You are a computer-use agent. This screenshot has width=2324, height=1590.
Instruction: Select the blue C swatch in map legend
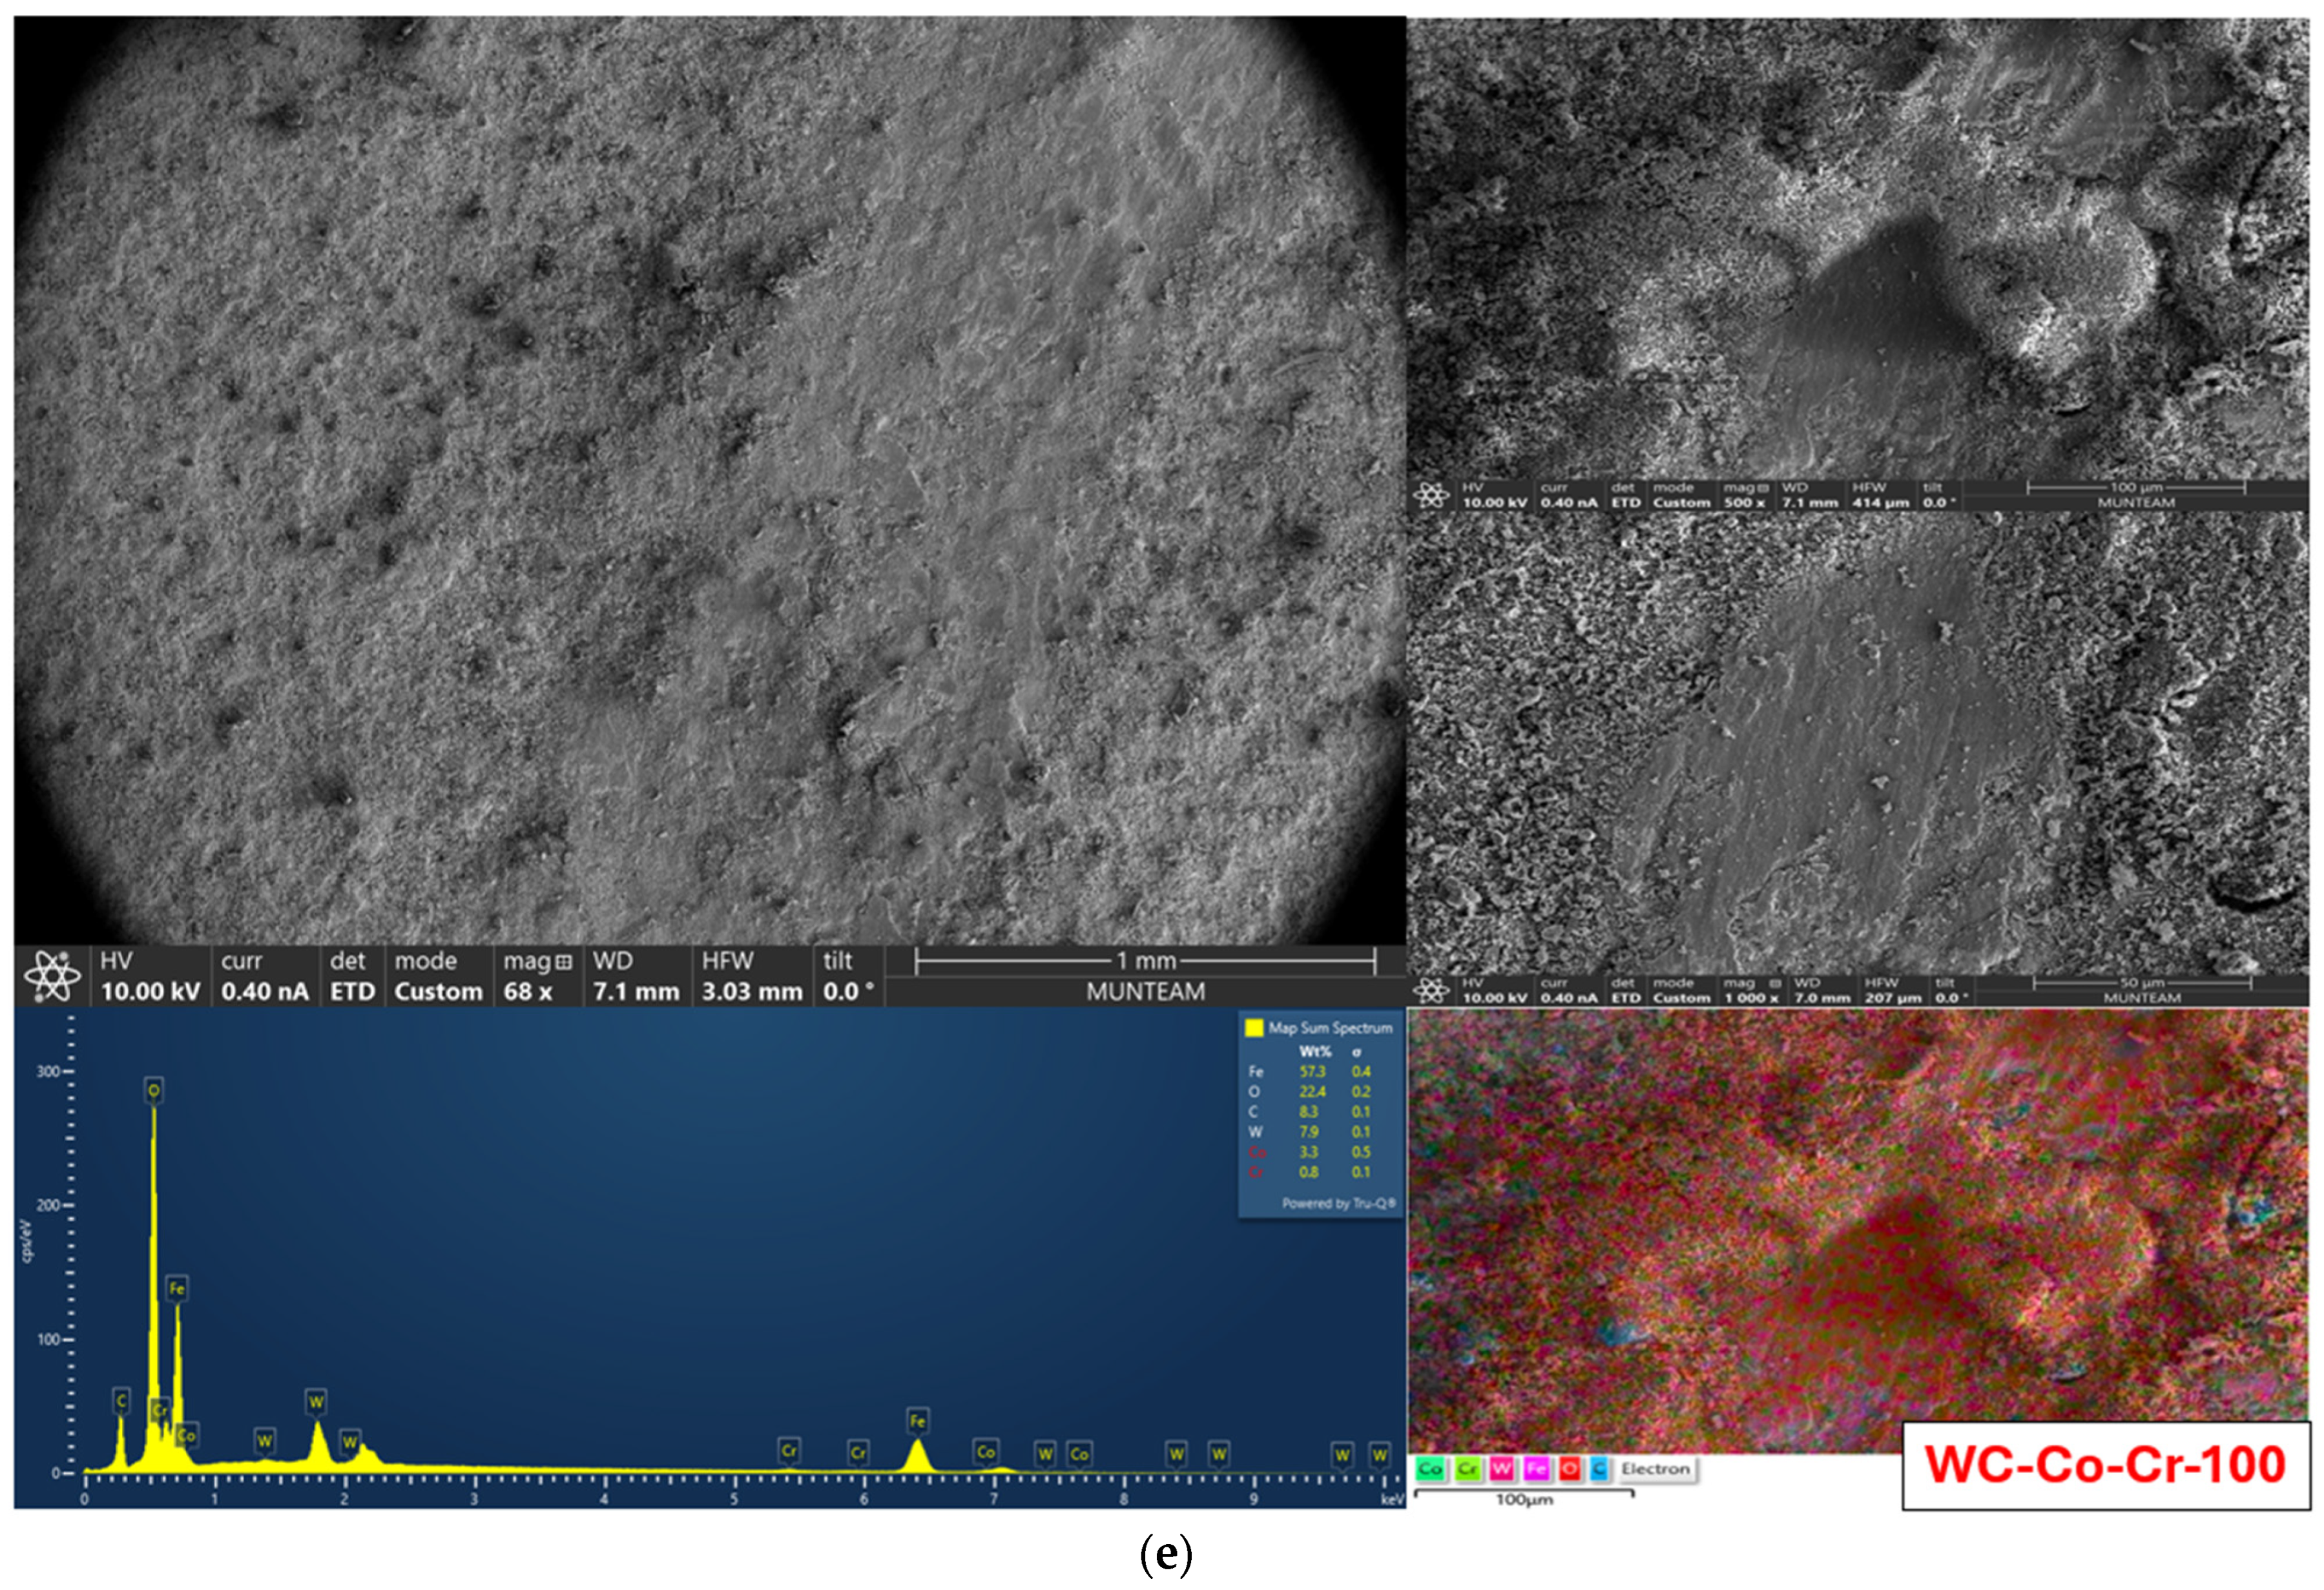click(1598, 1469)
